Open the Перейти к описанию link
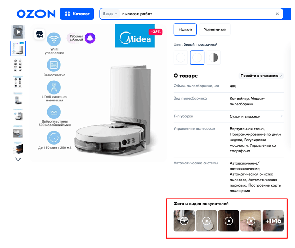The height and width of the screenshot is (248, 295). click(261, 76)
